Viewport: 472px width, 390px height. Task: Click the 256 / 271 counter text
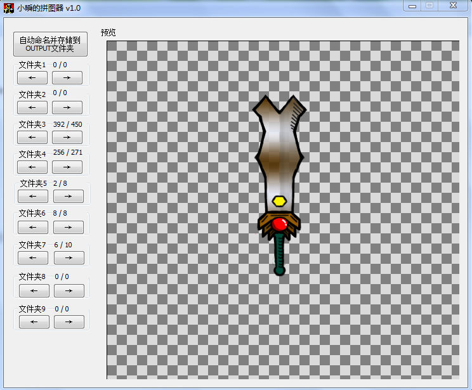pyautogui.click(x=68, y=152)
